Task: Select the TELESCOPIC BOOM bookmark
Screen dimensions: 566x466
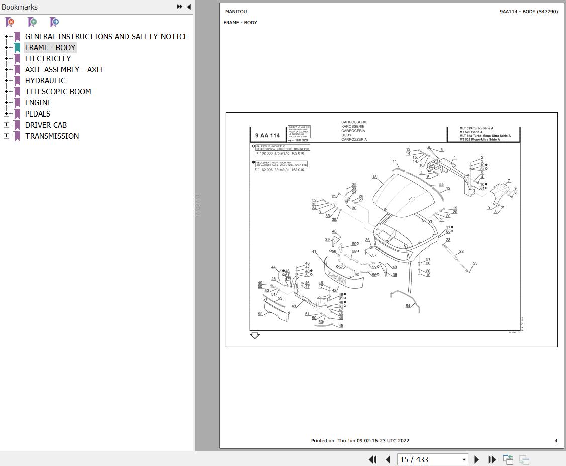Action: pos(58,91)
